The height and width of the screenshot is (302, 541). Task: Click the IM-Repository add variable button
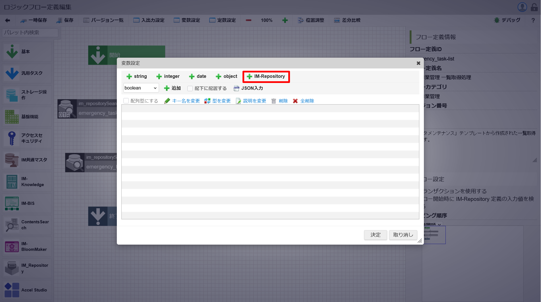tap(266, 76)
